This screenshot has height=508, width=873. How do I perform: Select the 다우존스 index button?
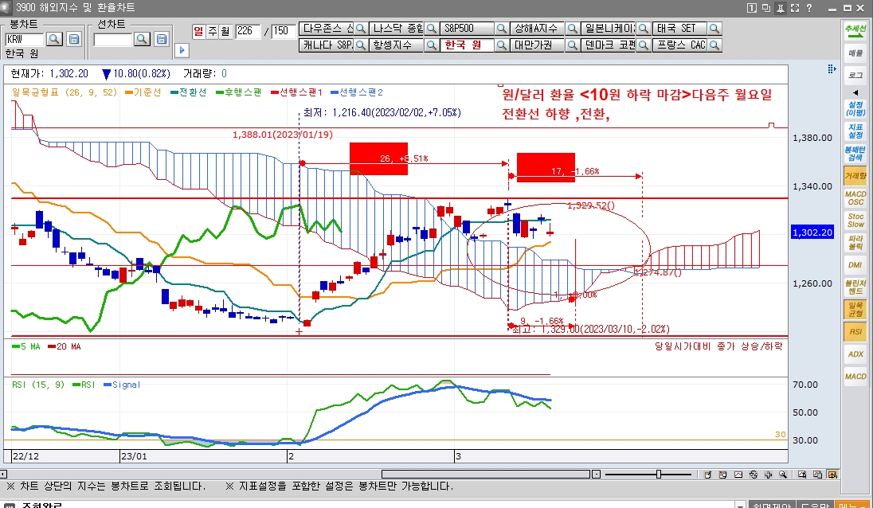click(327, 29)
